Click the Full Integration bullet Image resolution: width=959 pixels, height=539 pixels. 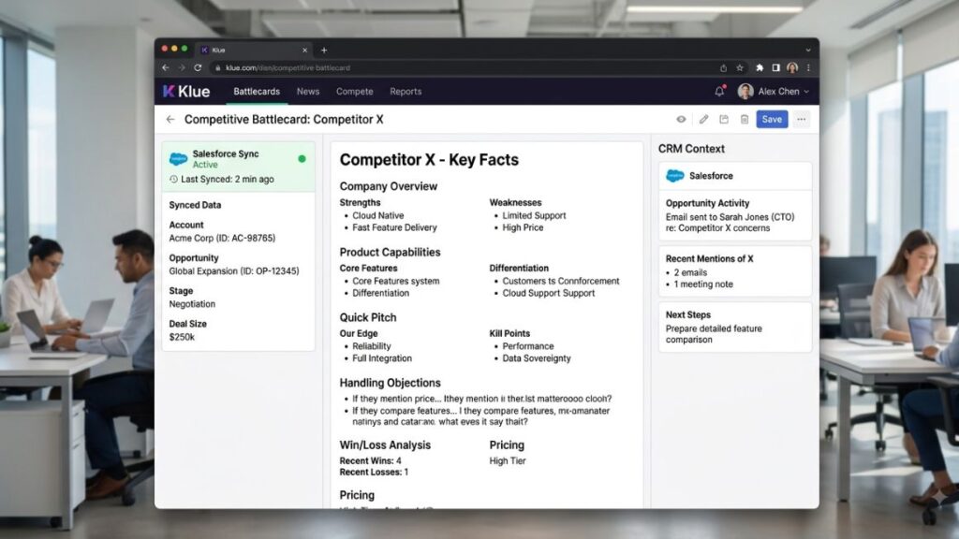(x=382, y=358)
